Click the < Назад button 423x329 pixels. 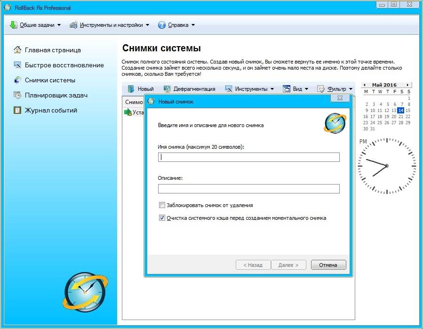point(253,265)
